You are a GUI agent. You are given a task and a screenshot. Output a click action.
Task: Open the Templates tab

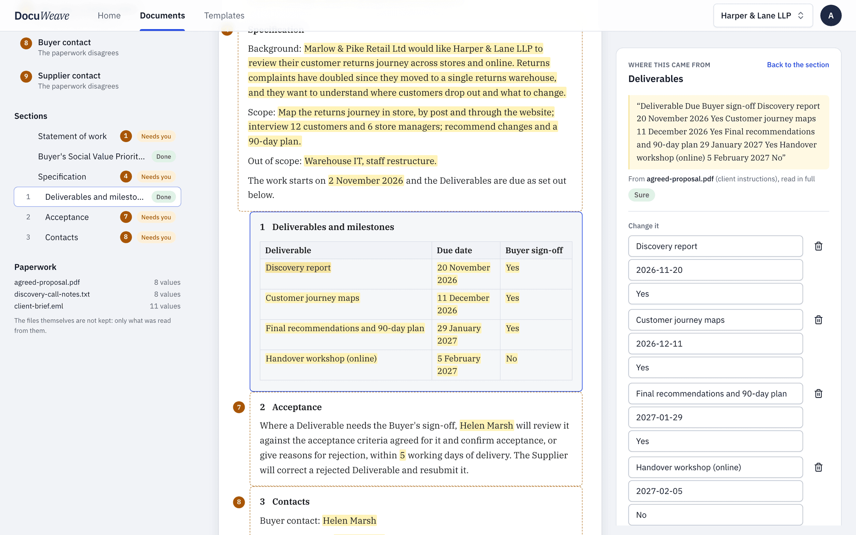tap(224, 15)
